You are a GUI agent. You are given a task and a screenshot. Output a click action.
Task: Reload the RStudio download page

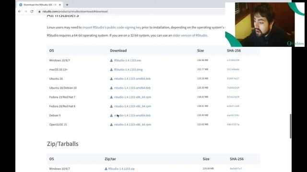(32, 11)
